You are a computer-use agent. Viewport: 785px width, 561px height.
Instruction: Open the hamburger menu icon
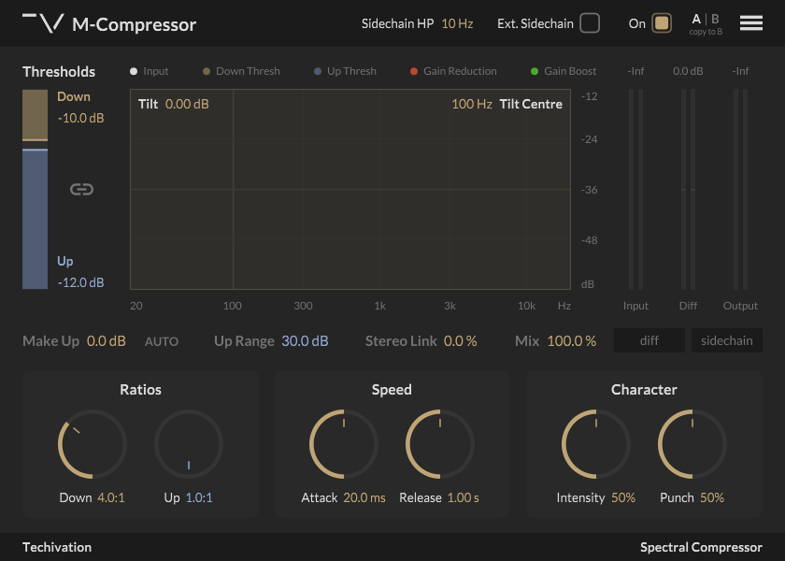751,23
